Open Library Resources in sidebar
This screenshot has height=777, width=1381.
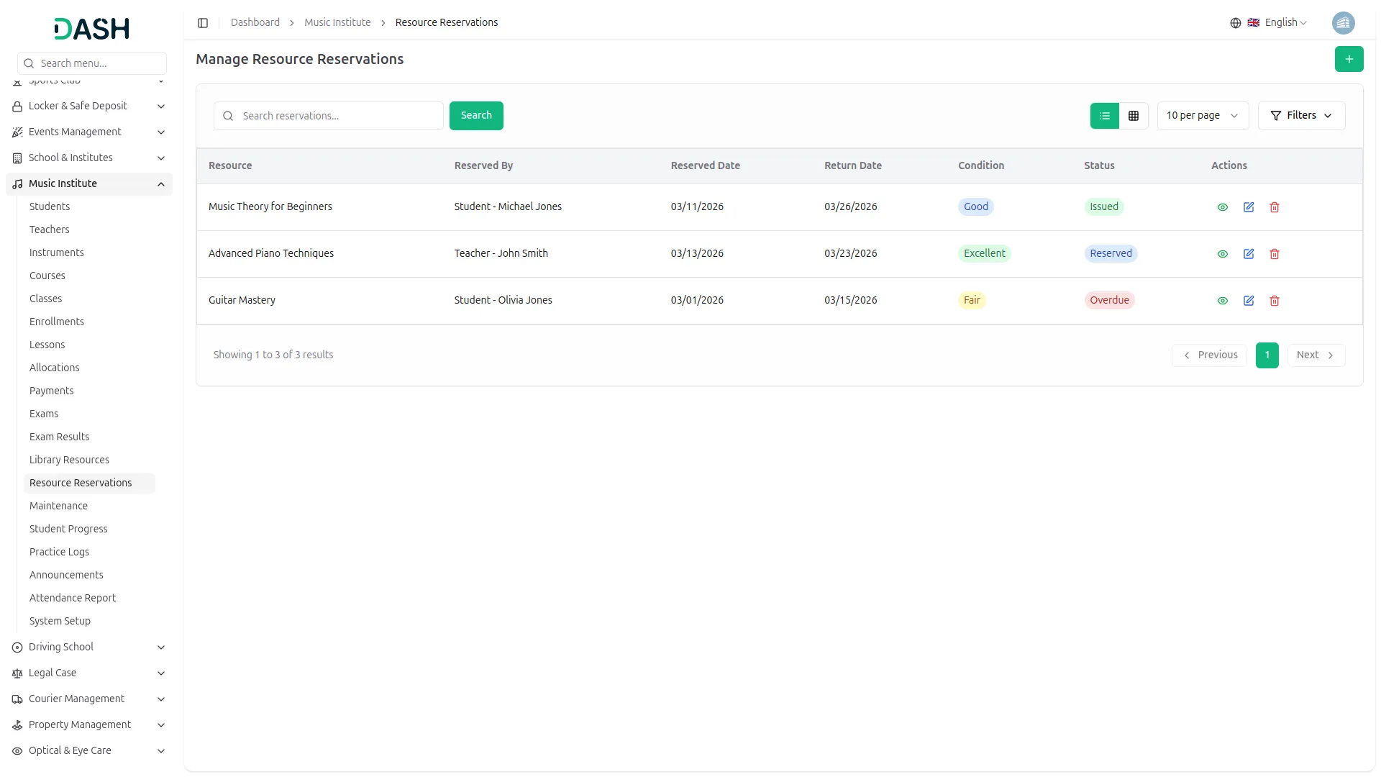click(69, 460)
